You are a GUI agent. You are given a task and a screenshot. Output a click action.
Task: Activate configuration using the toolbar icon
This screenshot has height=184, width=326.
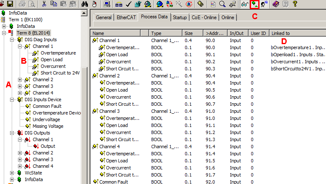(138, 4)
